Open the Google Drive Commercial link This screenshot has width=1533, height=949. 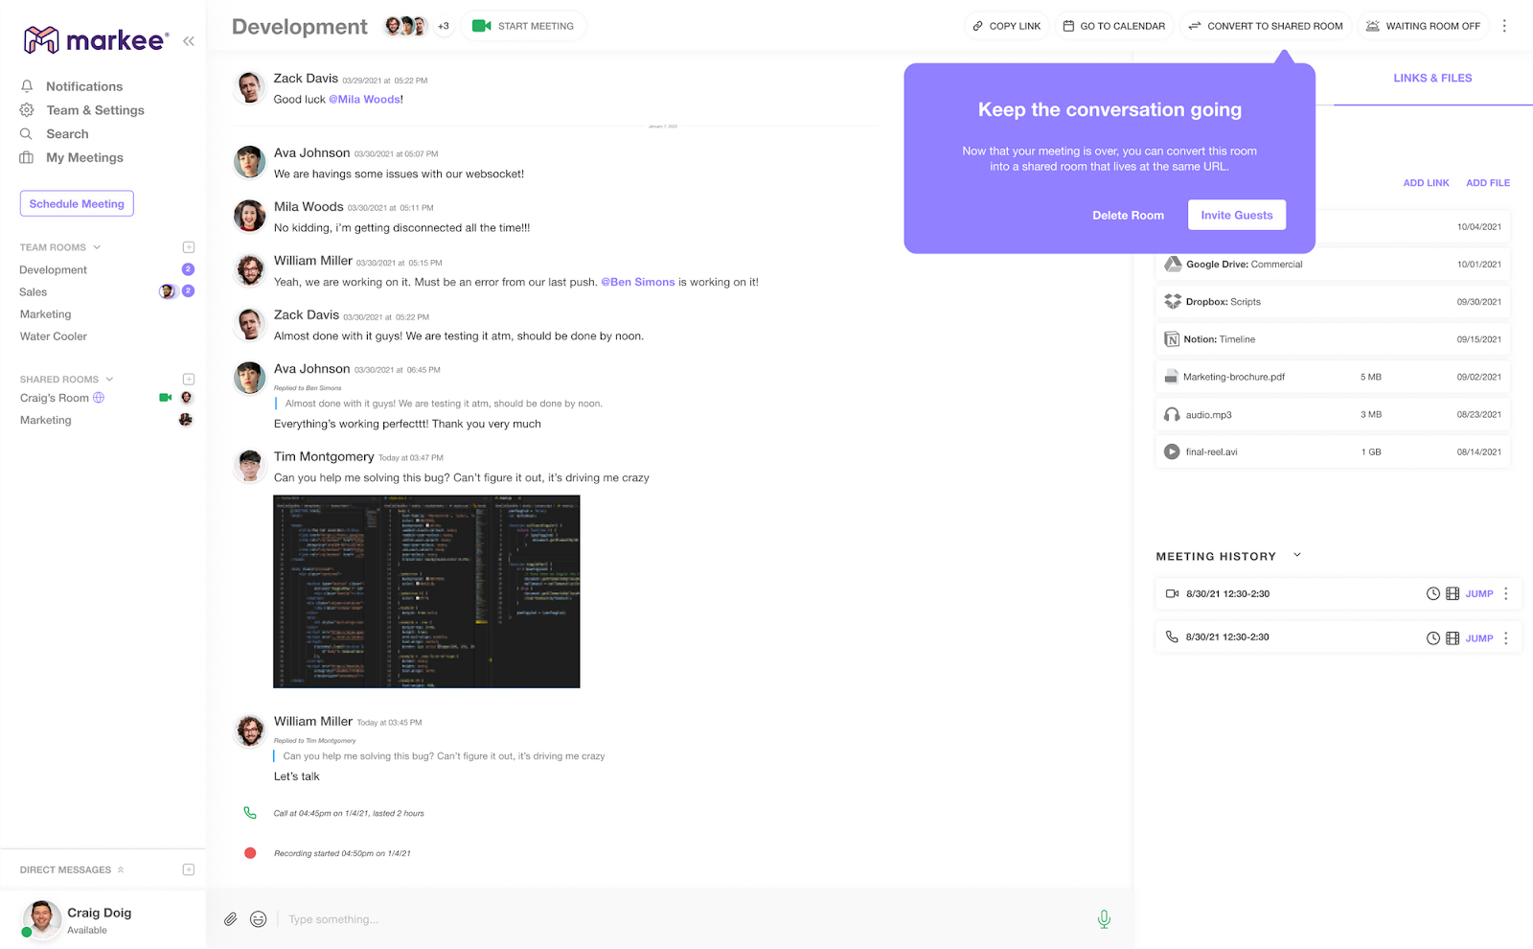click(1333, 265)
